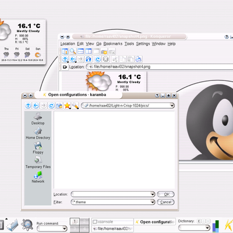Expand the Run command dropdown in panel
This screenshot has width=233, height=233.
pyautogui.click(x=65, y=228)
